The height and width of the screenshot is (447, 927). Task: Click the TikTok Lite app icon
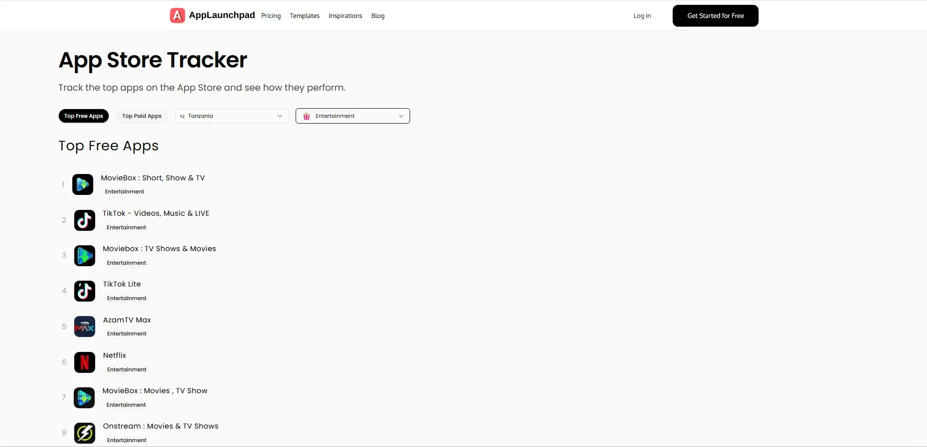pos(84,291)
